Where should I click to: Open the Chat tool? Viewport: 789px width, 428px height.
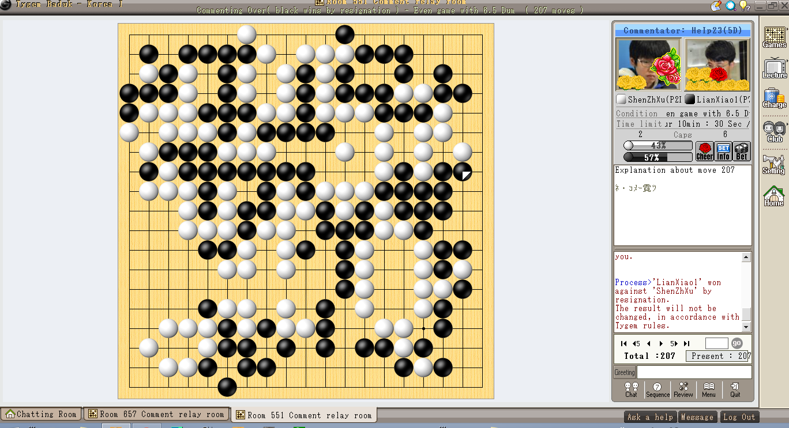coord(632,390)
